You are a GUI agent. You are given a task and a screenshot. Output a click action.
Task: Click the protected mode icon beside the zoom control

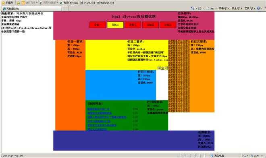(x=245, y=156)
